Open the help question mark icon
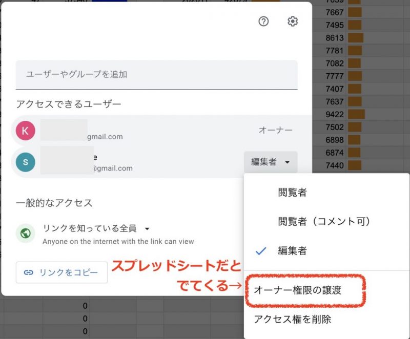410x339 pixels. point(263,22)
